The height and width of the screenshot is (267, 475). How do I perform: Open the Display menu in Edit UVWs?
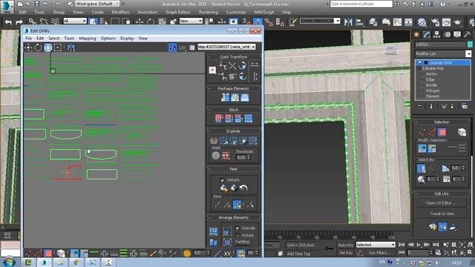[x=127, y=39]
